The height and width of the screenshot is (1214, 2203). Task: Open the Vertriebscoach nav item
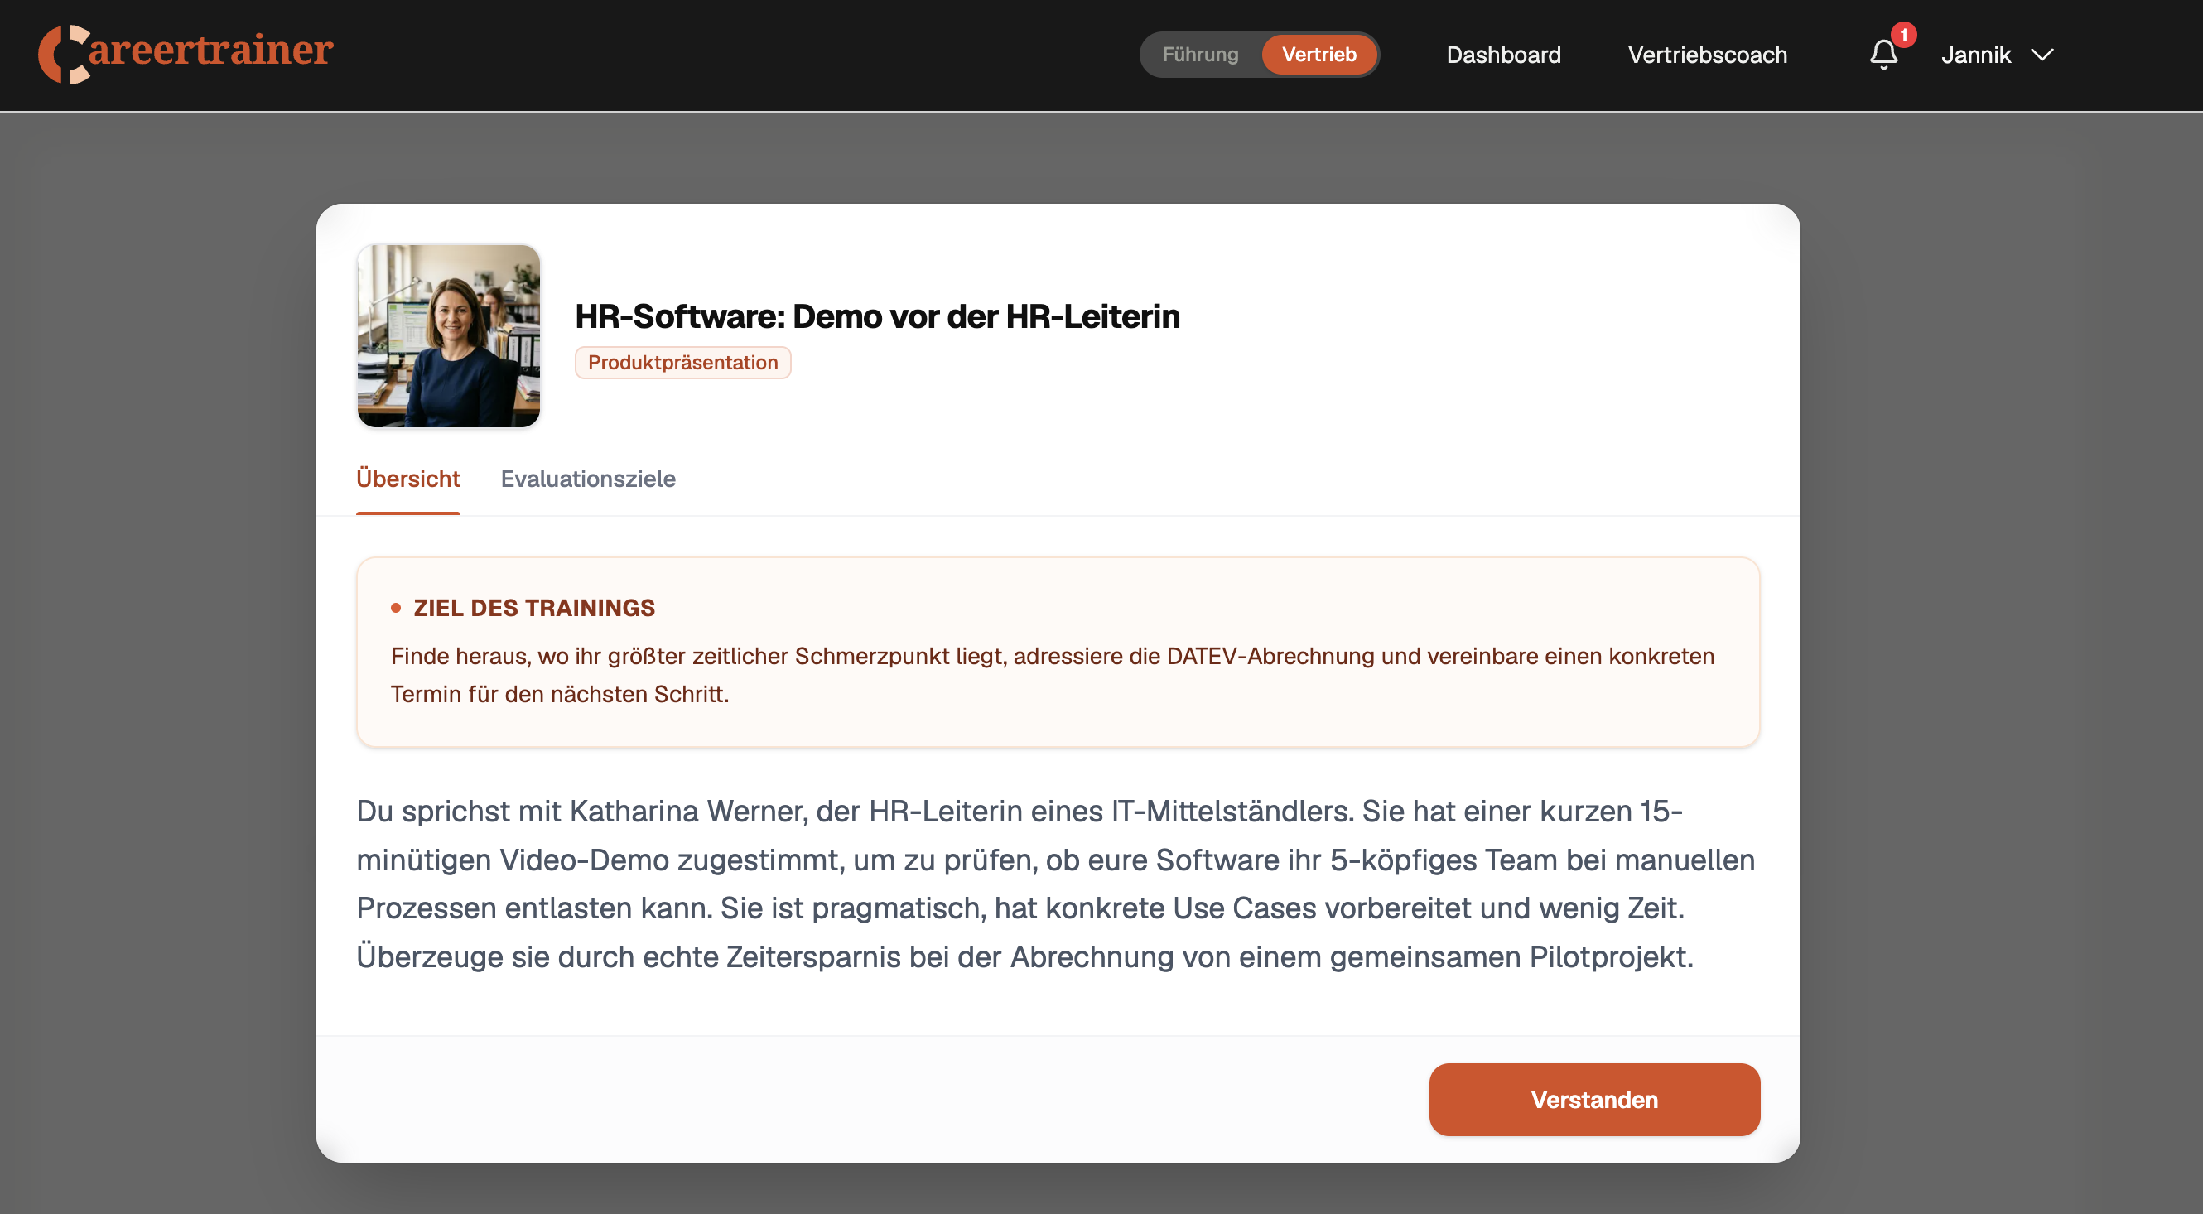[1706, 55]
